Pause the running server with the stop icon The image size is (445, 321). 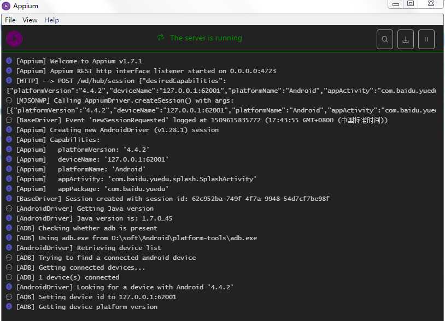pos(426,39)
